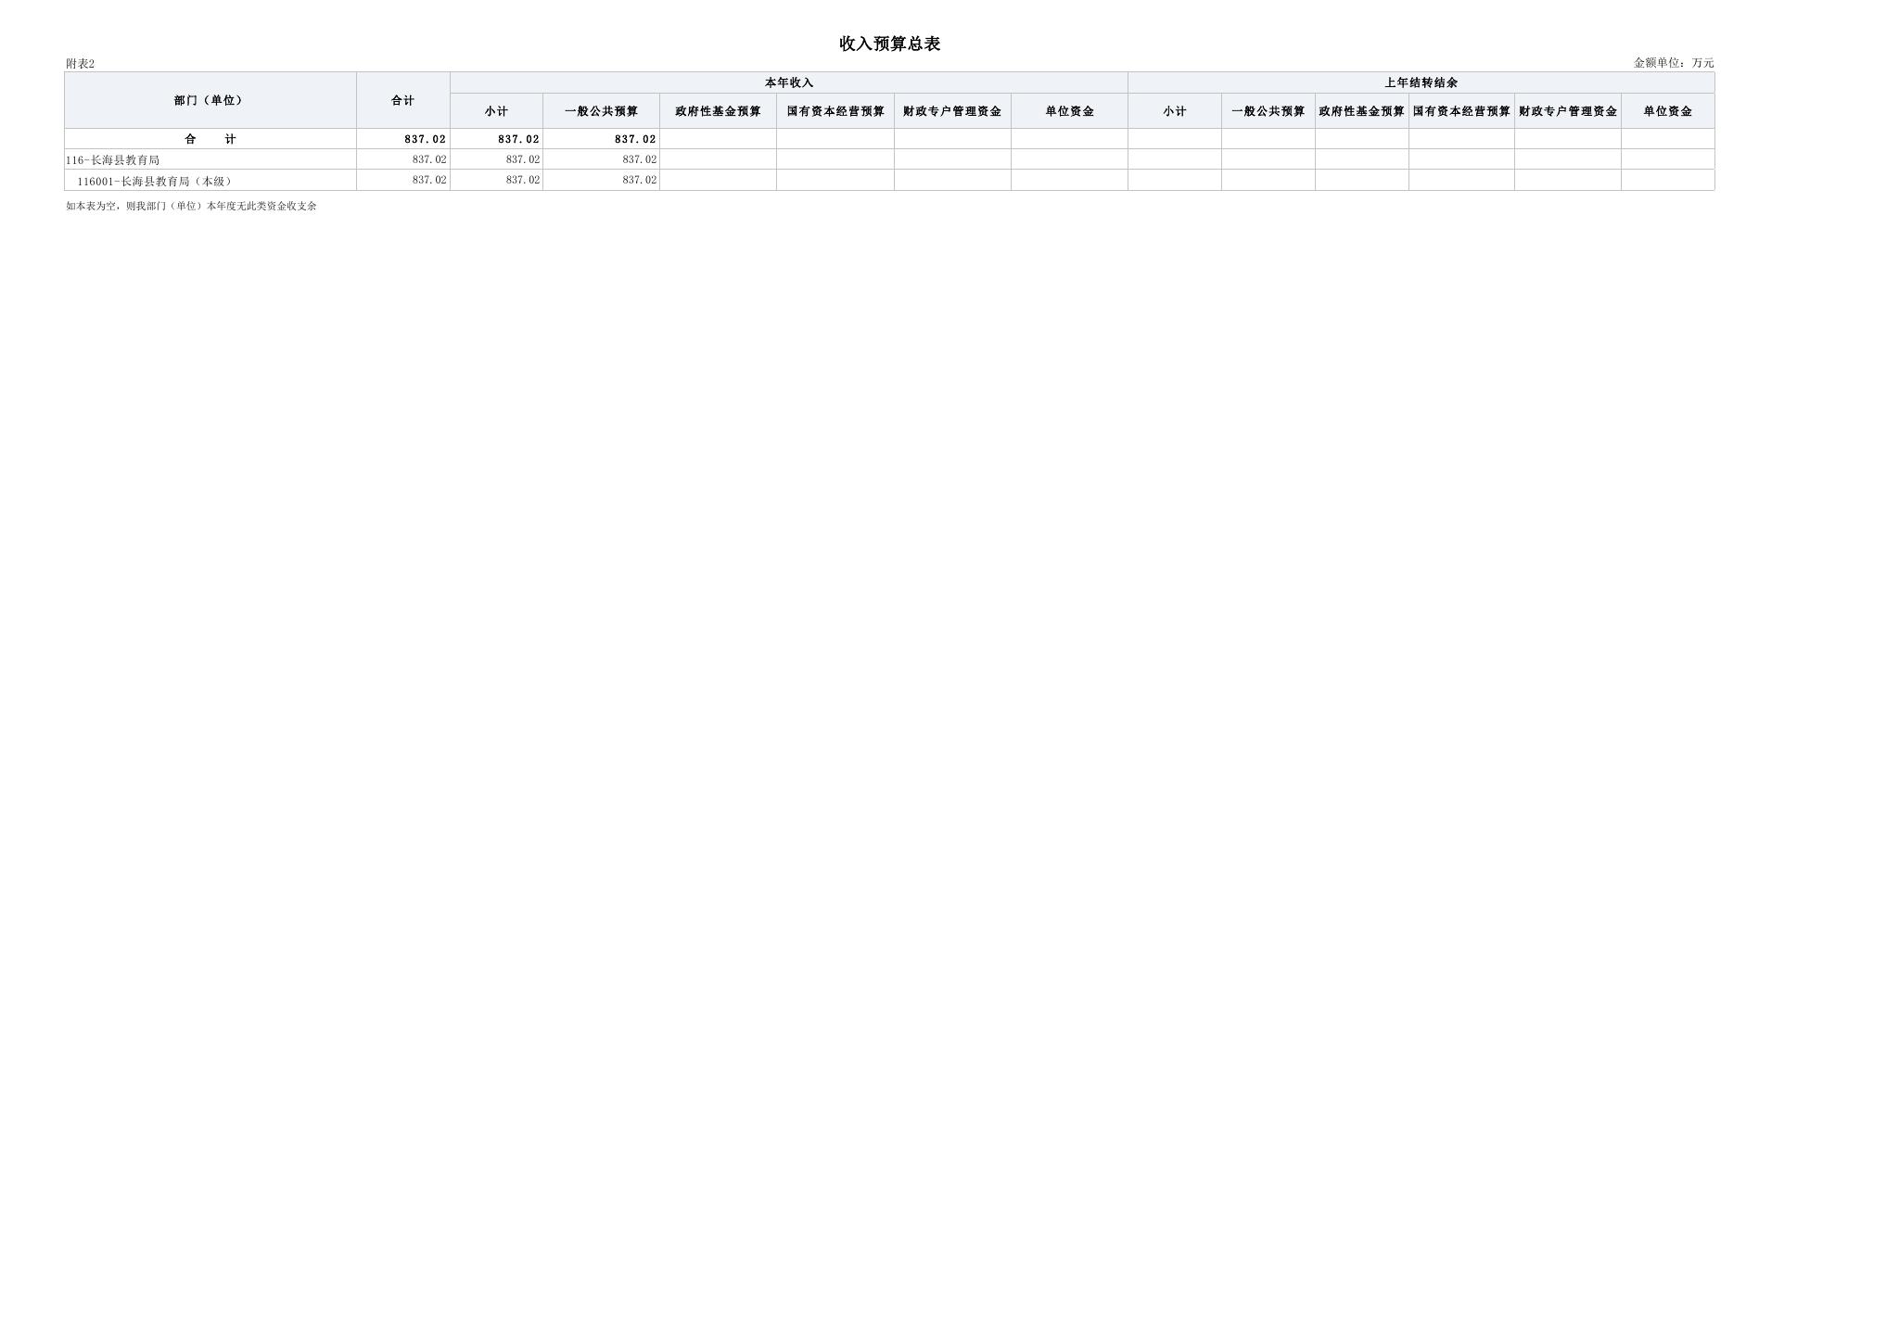Select 财政专户管理资金 header under 本年收入
This screenshot has height=1329, width=1899.
pos(951,111)
